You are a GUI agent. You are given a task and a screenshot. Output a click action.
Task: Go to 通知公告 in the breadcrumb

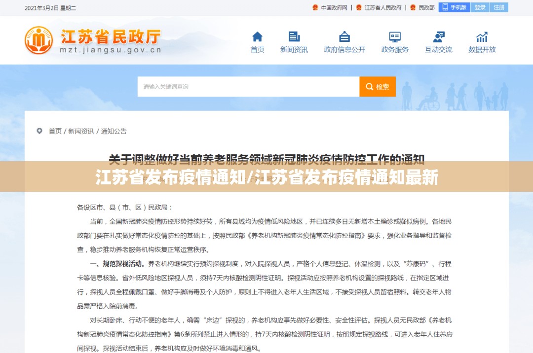click(114, 131)
